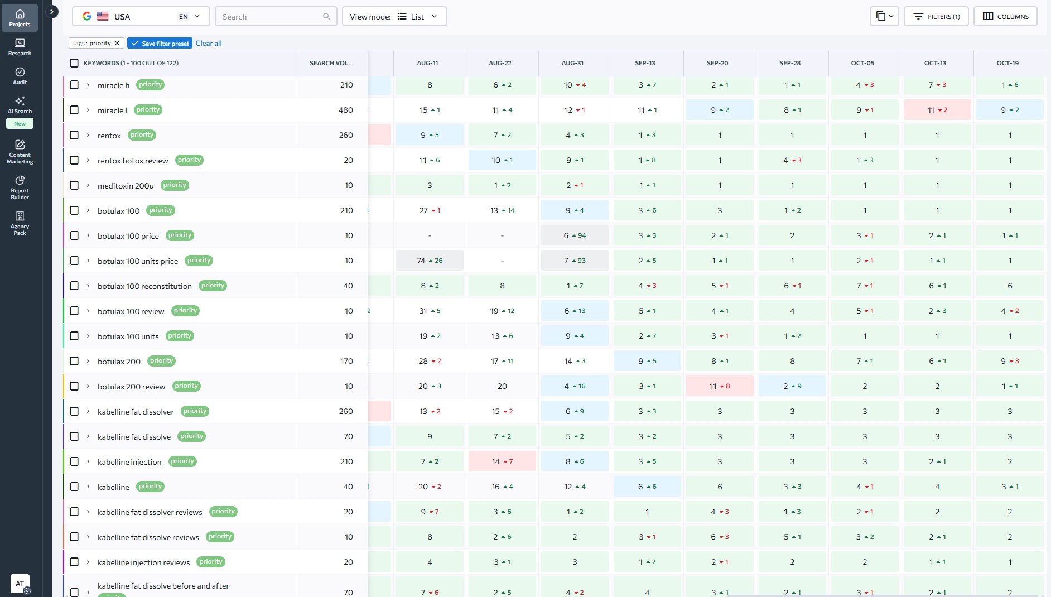Open AI Search from the sidebar
Image resolution: width=1051 pixels, height=597 pixels.
20,104
